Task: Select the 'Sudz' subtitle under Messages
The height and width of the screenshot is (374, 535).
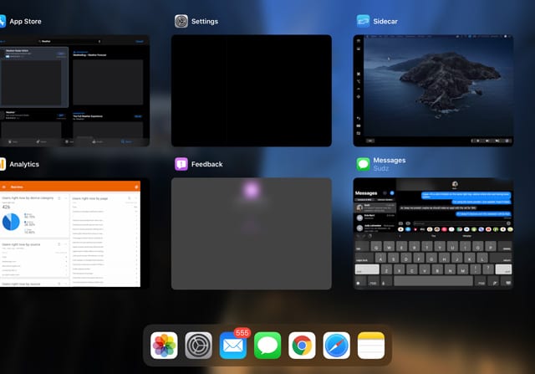Action: point(381,168)
